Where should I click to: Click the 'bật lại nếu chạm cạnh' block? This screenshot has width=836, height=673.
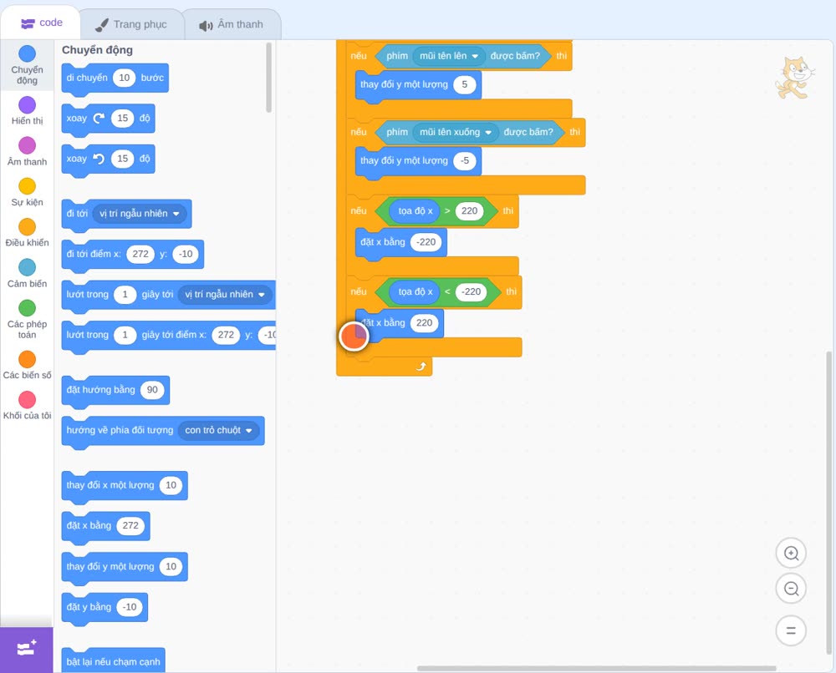(x=113, y=660)
